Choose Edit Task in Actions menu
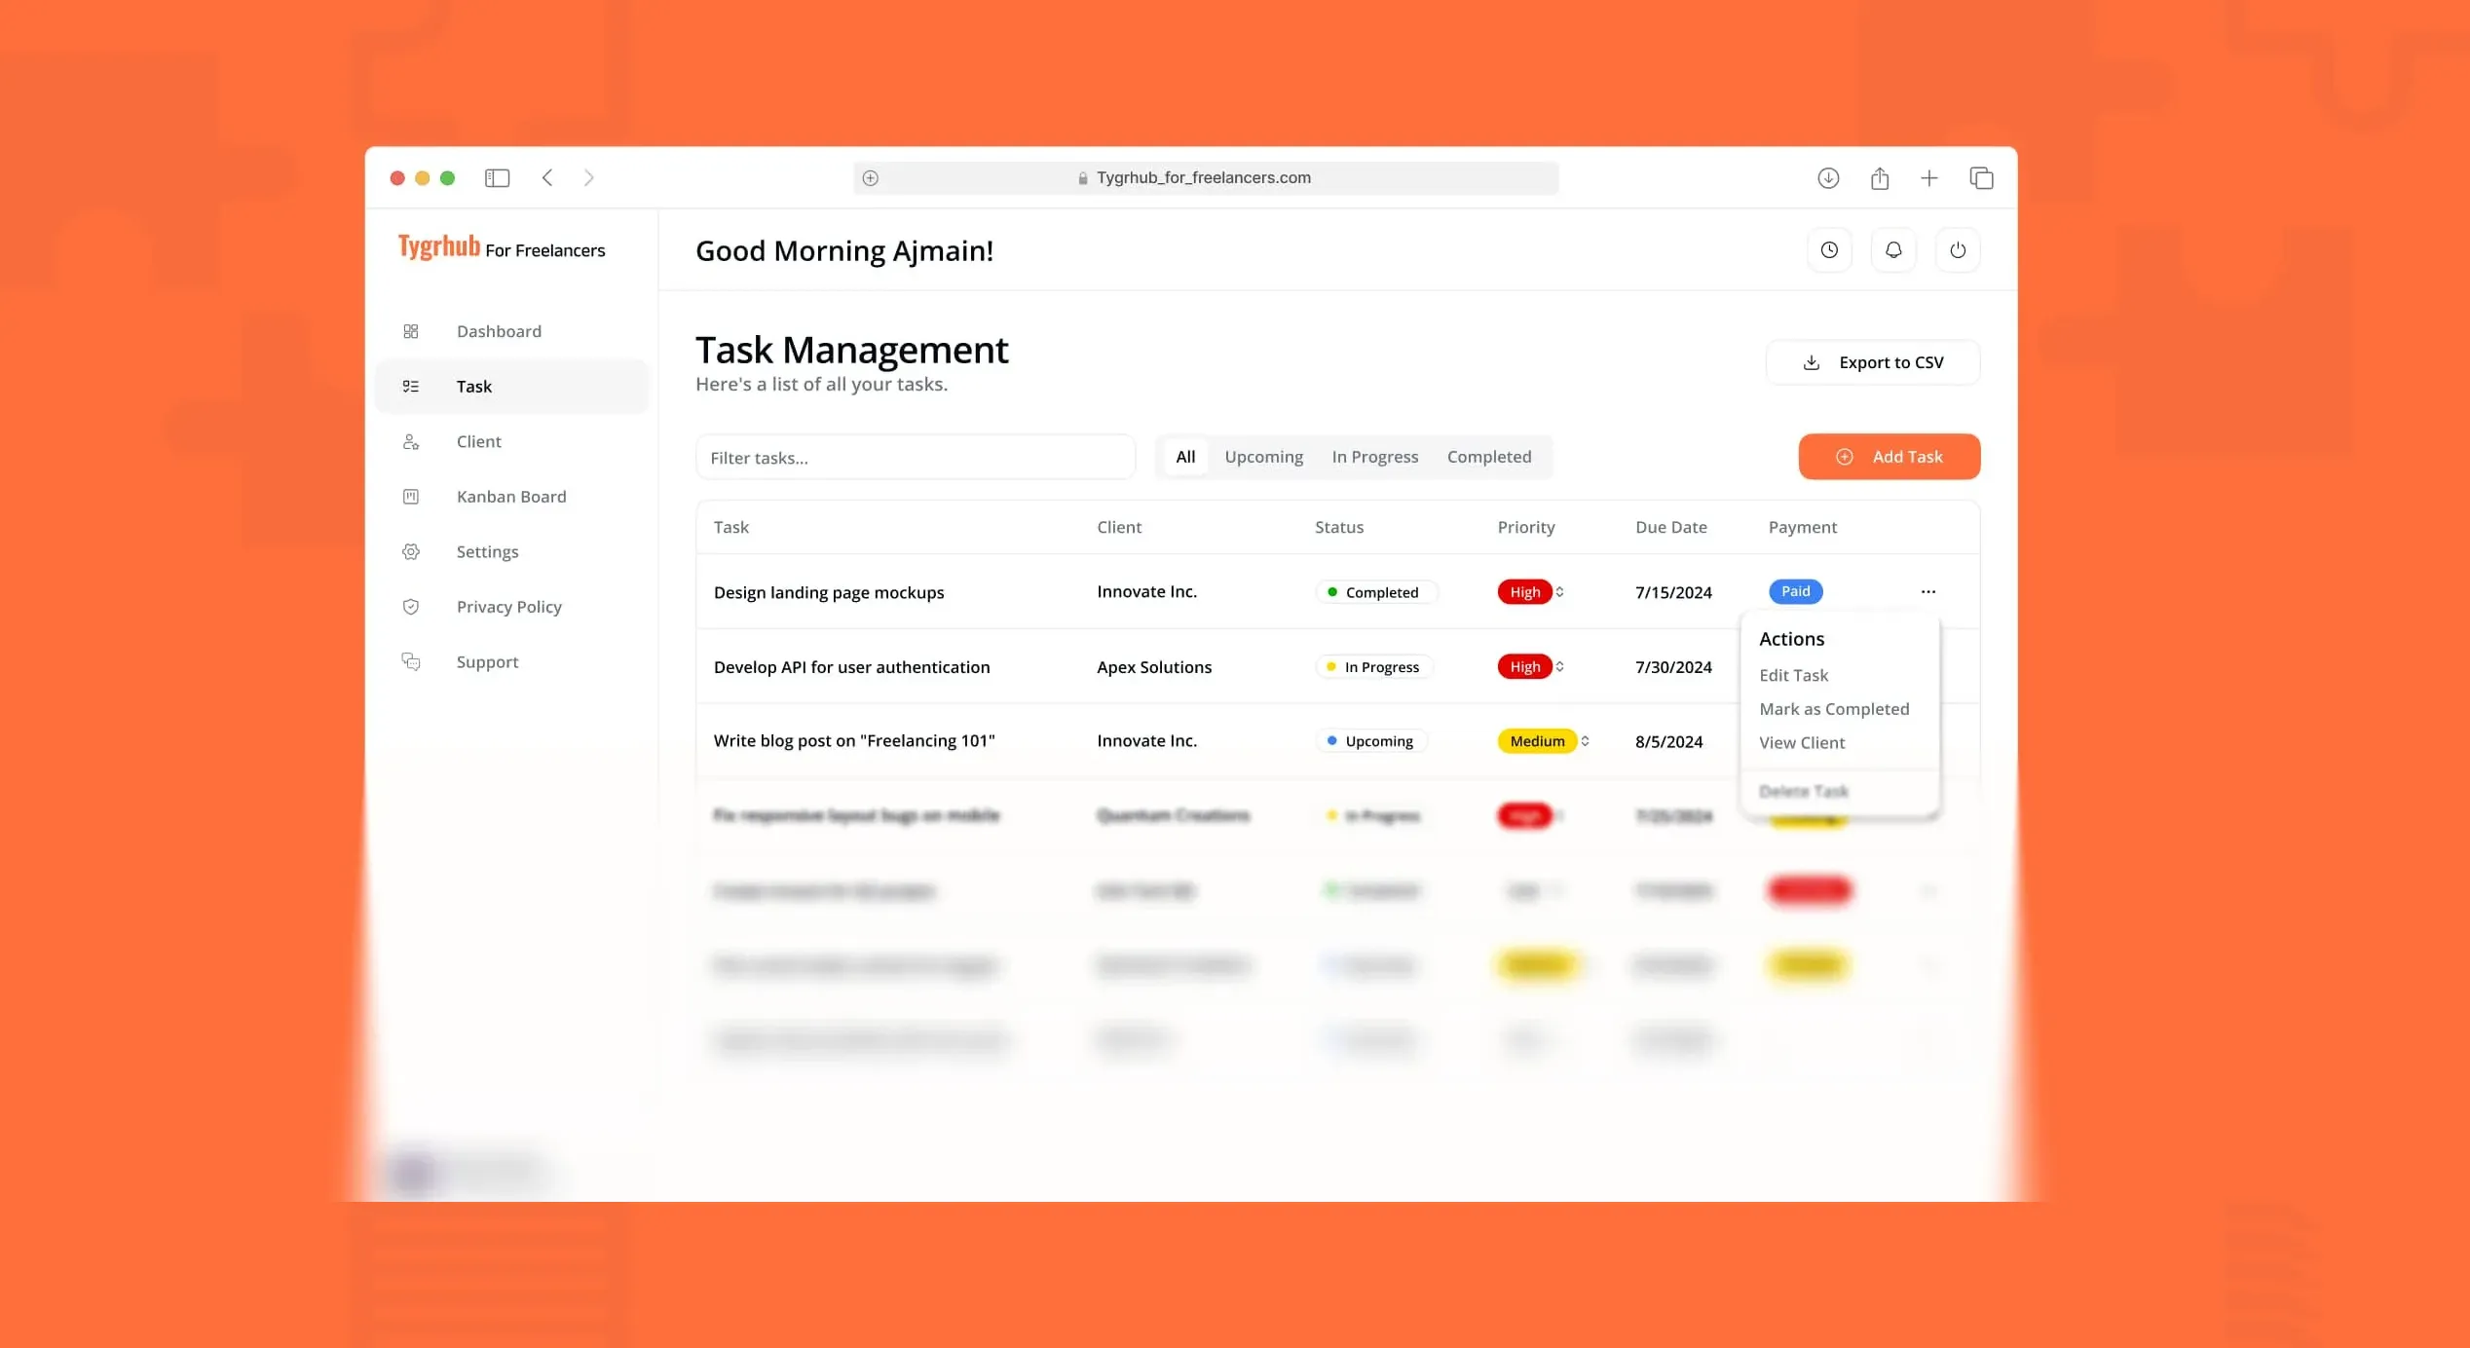This screenshot has width=2470, height=1348. coord(1793,675)
